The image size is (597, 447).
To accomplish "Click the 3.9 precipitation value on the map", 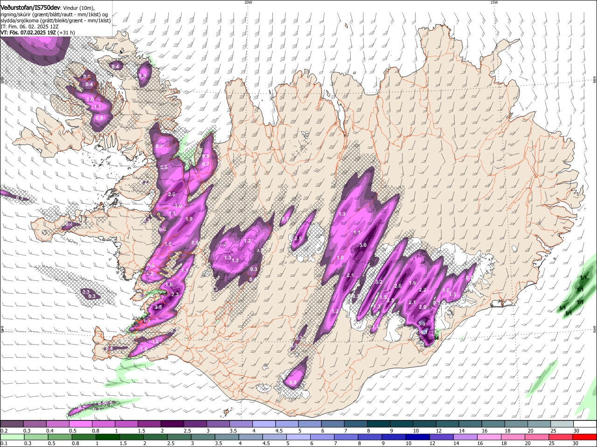I will click(x=421, y=324).
